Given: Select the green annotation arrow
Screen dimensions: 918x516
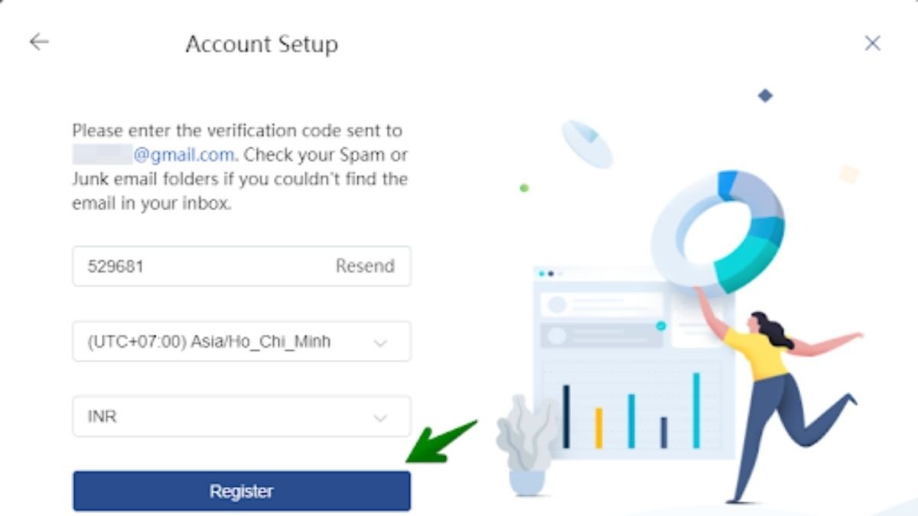Looking at the screenshot, I should pyautogui.click(x=441, y=441).
